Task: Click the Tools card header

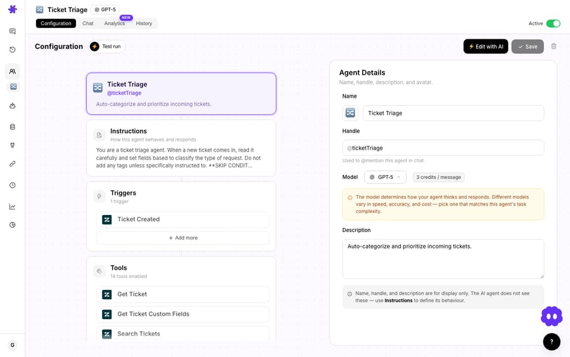Action: [x=181, y=271]
